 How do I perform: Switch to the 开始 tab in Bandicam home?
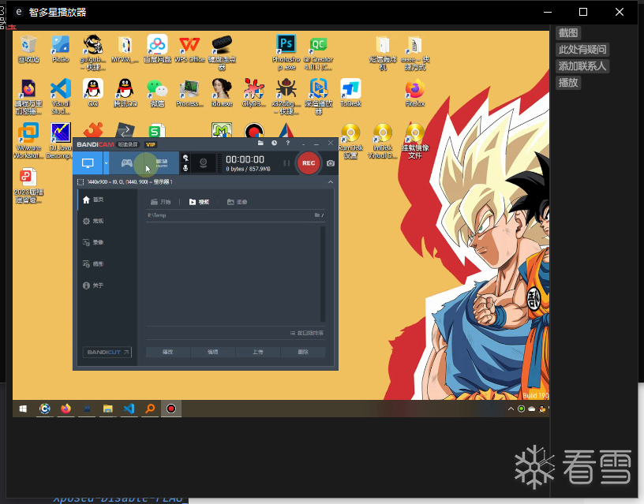tap(160, 202)
